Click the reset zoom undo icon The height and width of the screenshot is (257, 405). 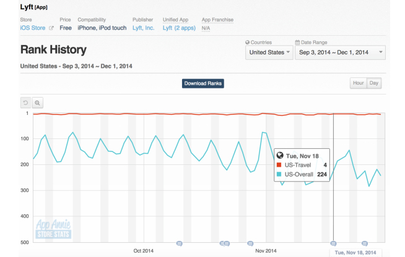26,103
